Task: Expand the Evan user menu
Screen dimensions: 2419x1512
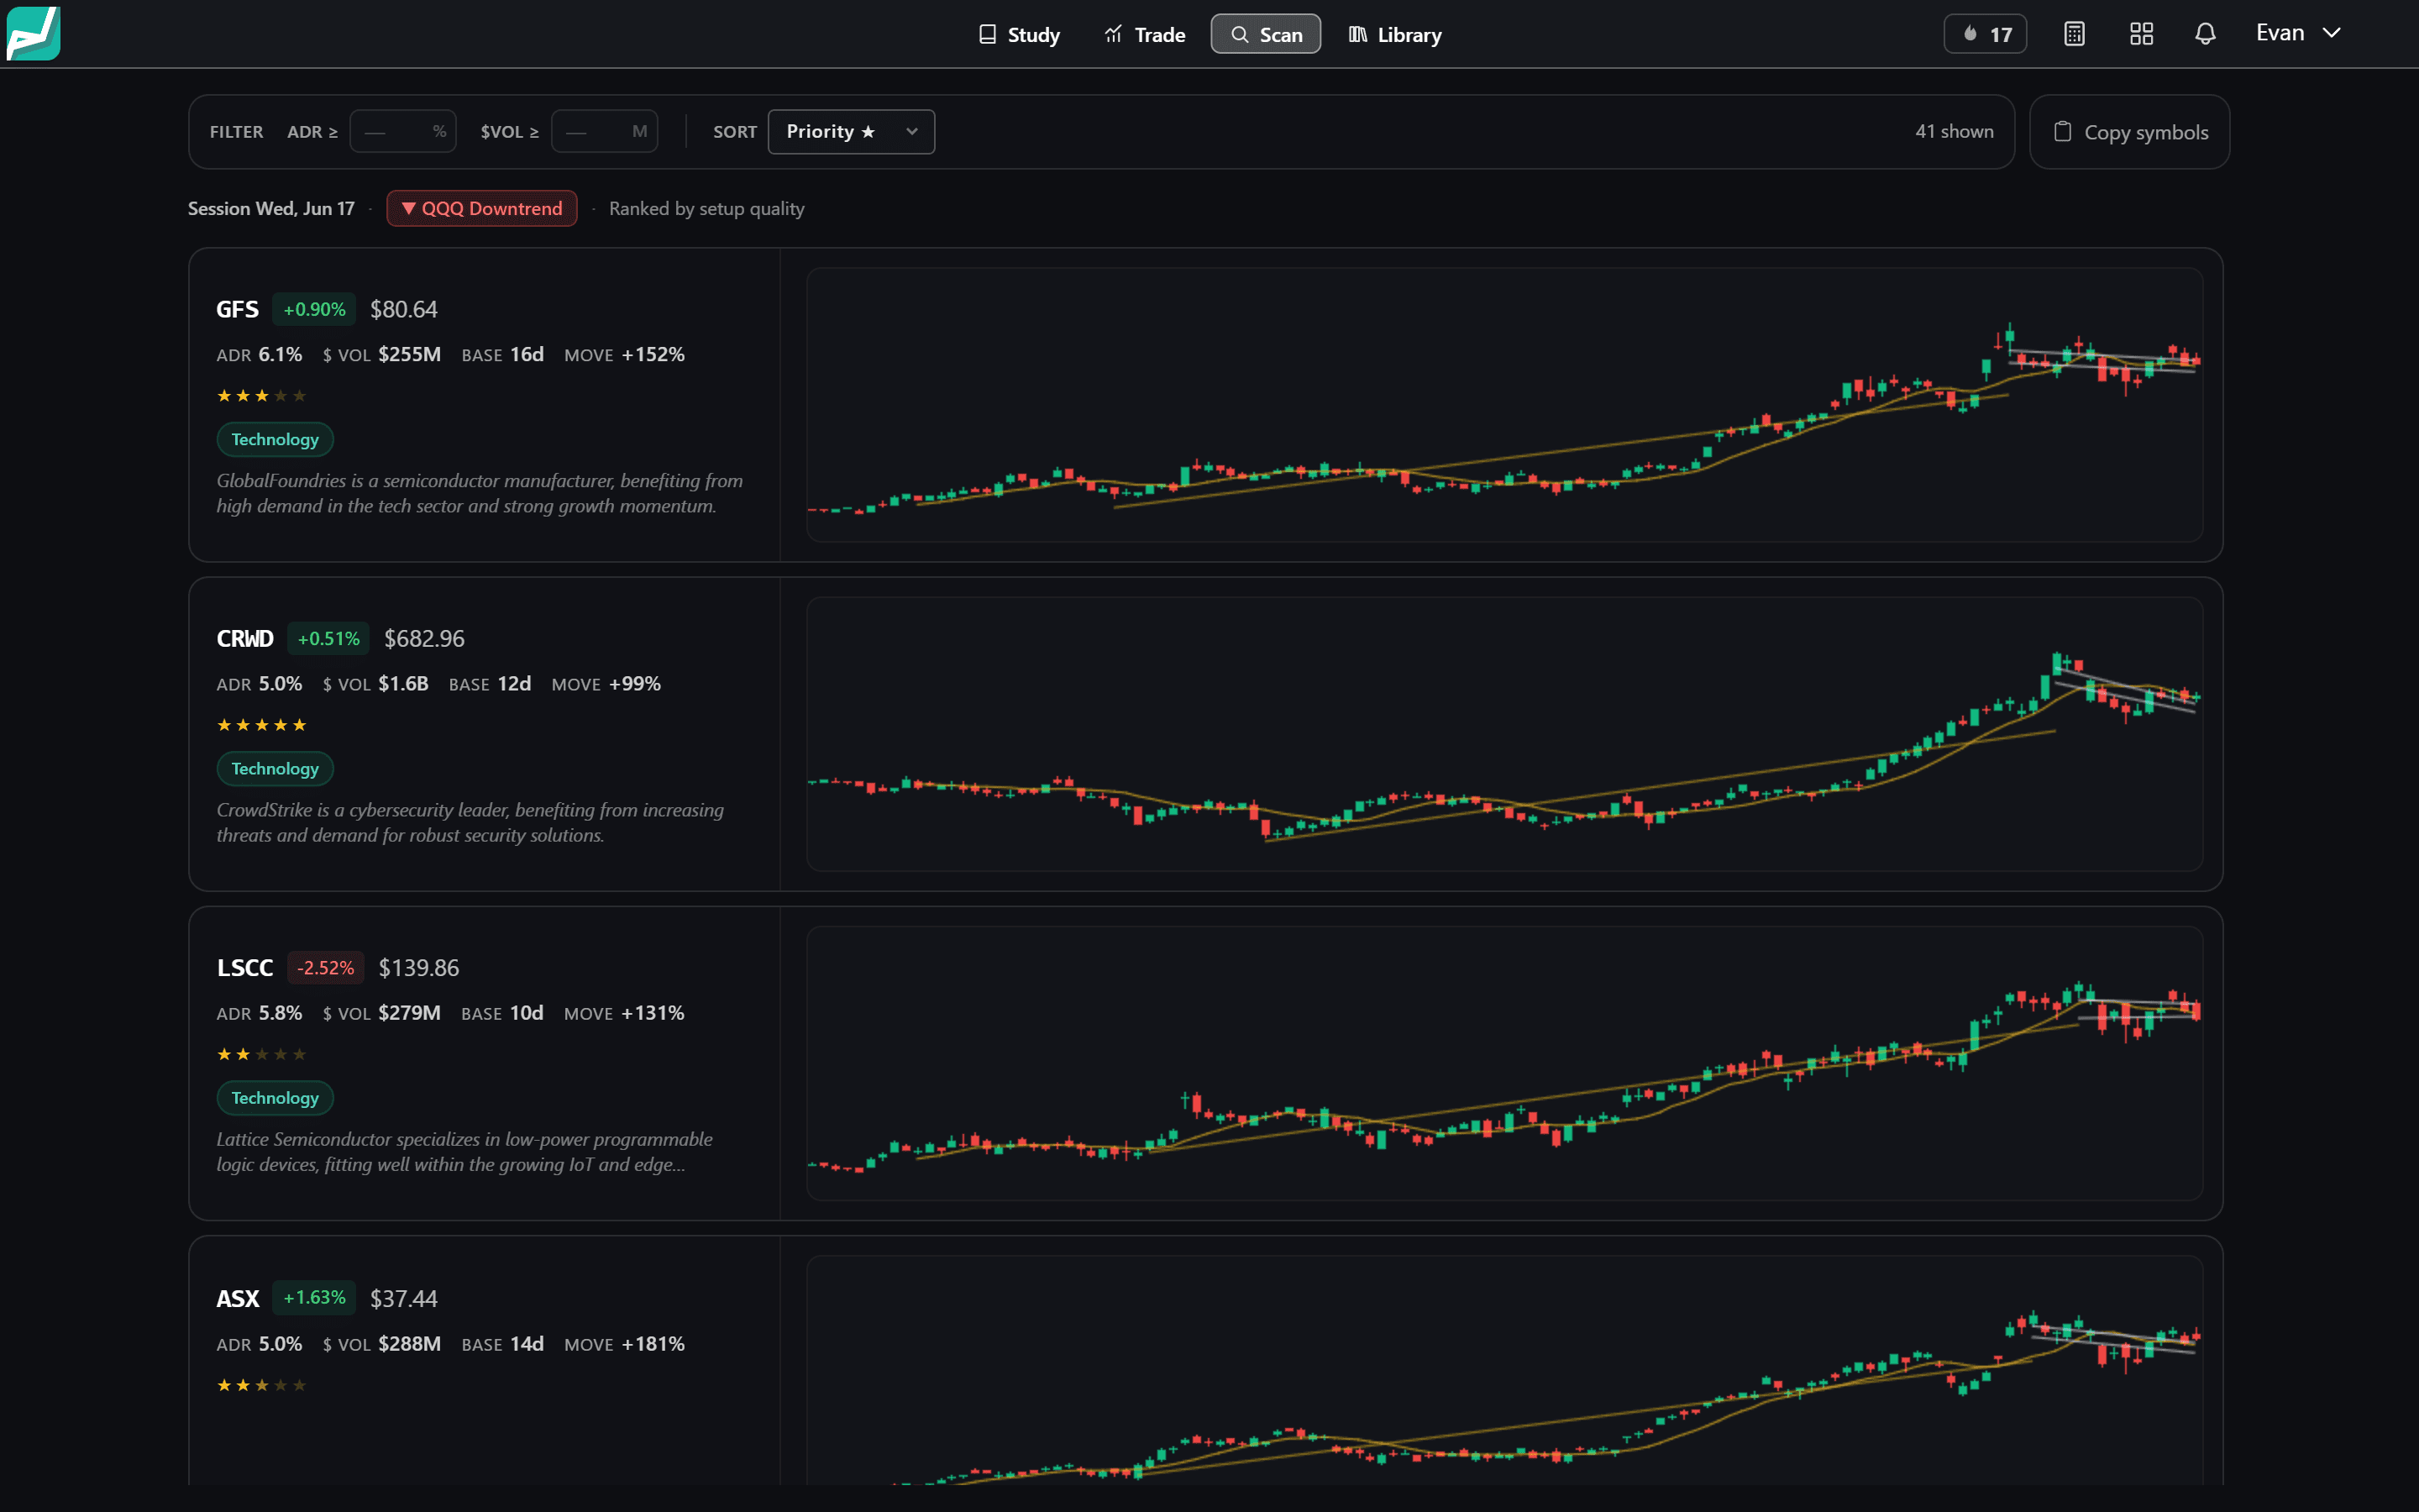Action: tap(2298, 33)
